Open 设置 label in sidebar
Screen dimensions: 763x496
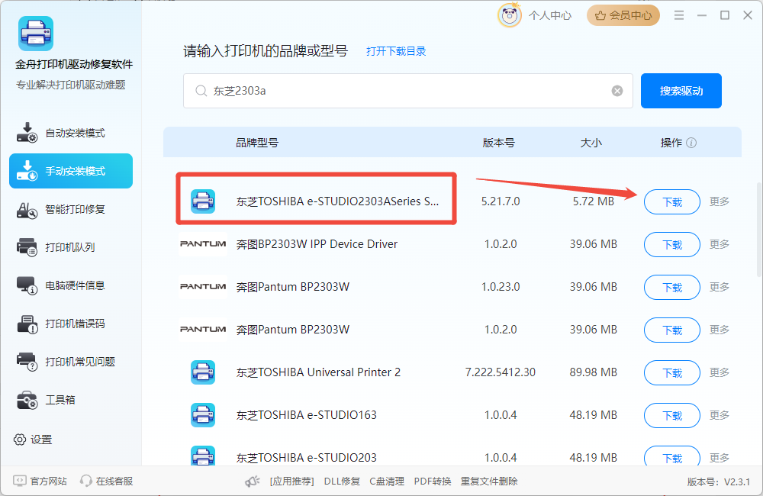(x=41, y=440)
